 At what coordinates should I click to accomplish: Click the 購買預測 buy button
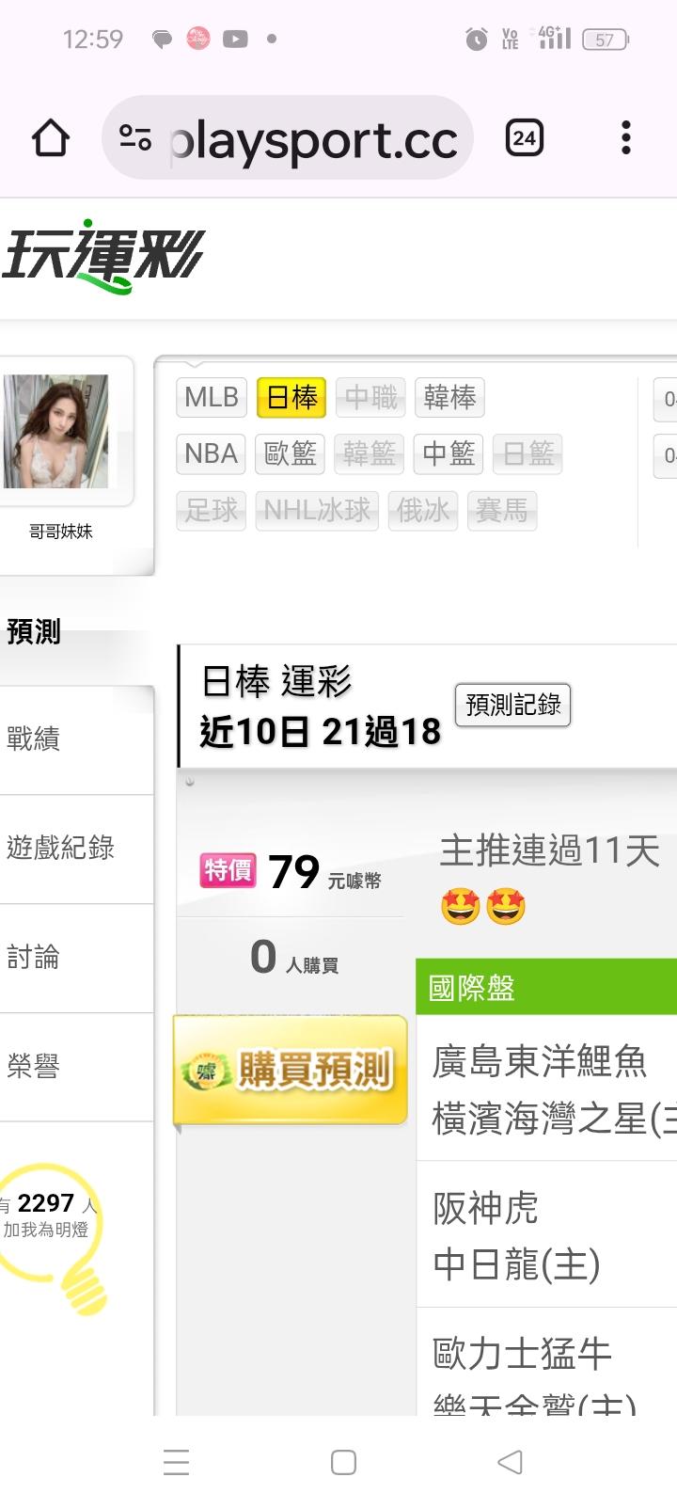click(291, 1070)
